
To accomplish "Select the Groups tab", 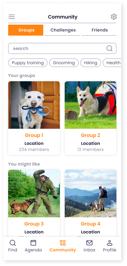I will coord(26,30).
